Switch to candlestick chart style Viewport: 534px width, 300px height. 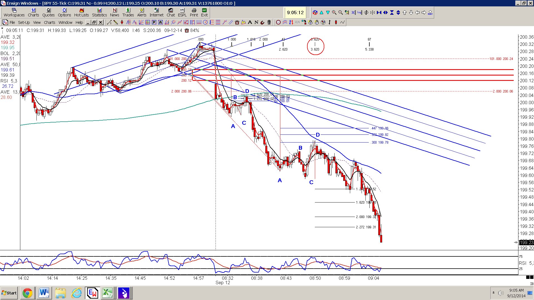(x=336, y=22)
